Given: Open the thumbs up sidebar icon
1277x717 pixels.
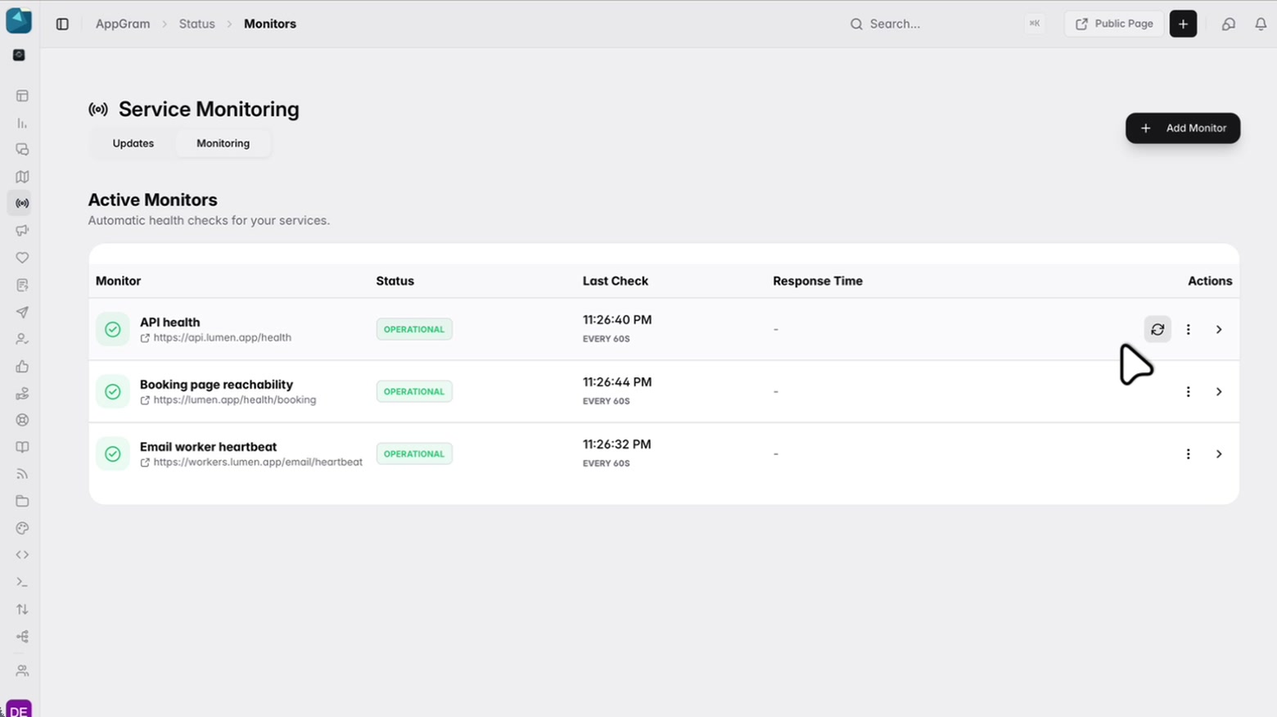Looking at the screenshot, I should pyautogui.click(x=22, y=366).
